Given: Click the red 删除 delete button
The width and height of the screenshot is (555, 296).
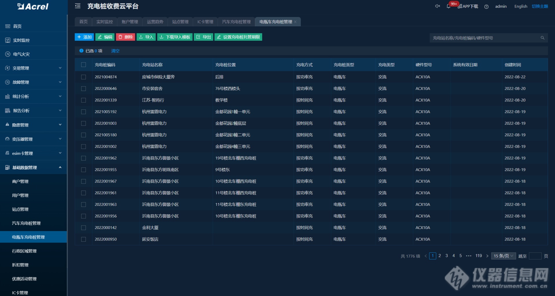Looking at the screenshot, I should [125, 37].
